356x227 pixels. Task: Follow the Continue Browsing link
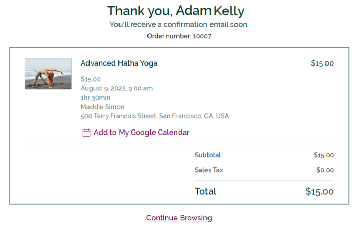(x=179, y=218)
